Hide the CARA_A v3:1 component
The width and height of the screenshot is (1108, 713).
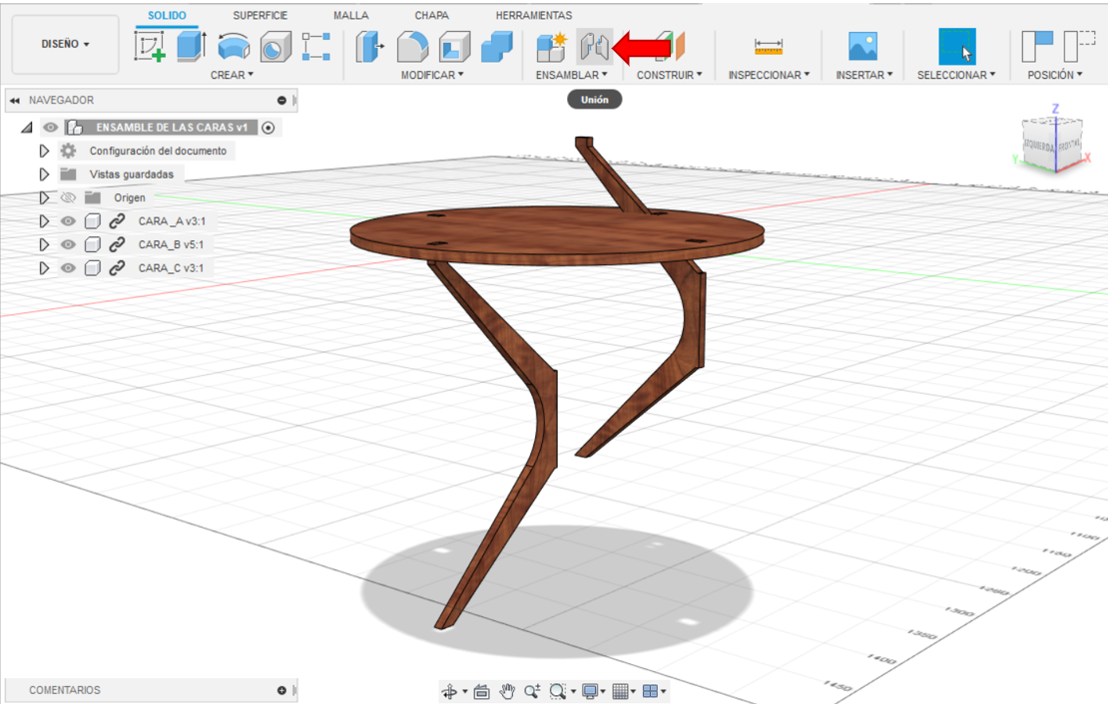click(x=68, y=221)
